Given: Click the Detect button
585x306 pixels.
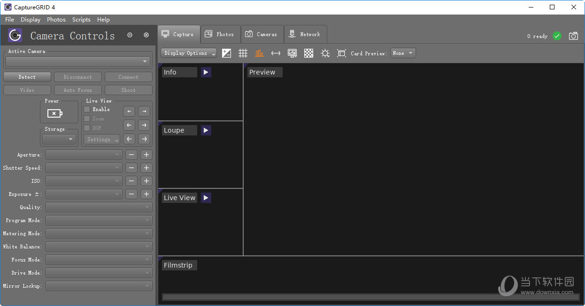Looking at the screenshot, I should click(x=27, y=77).
